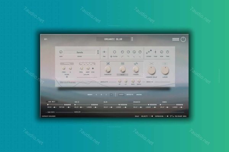
Task: Switch to the MASTER tab
Action: pyautogui.click(x=139, y=95)
